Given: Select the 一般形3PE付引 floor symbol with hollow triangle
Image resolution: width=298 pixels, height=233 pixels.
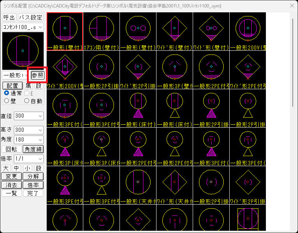Looking at the screenshot, I should (101, 185).
